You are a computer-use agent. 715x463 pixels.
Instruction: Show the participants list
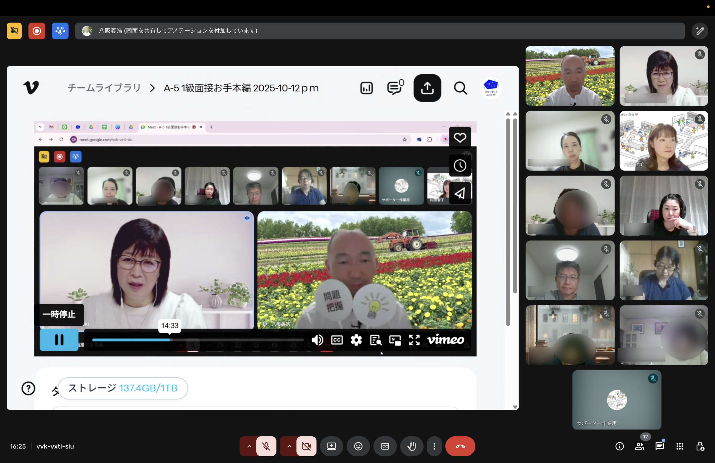640,446
